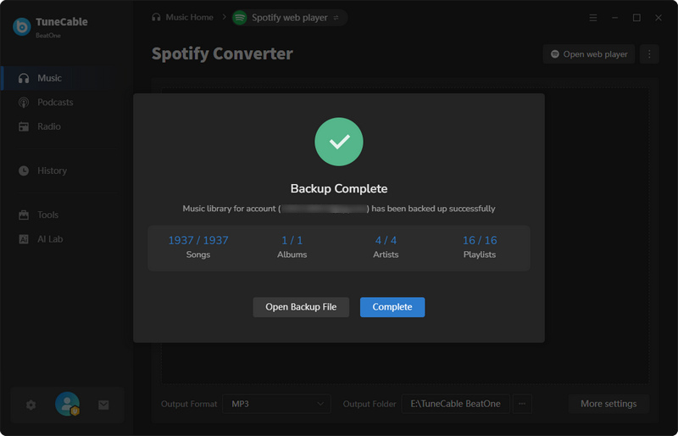The image size is (678, 436).
Task: Open the mail envelope icon
Action: [x=103, y=405]
